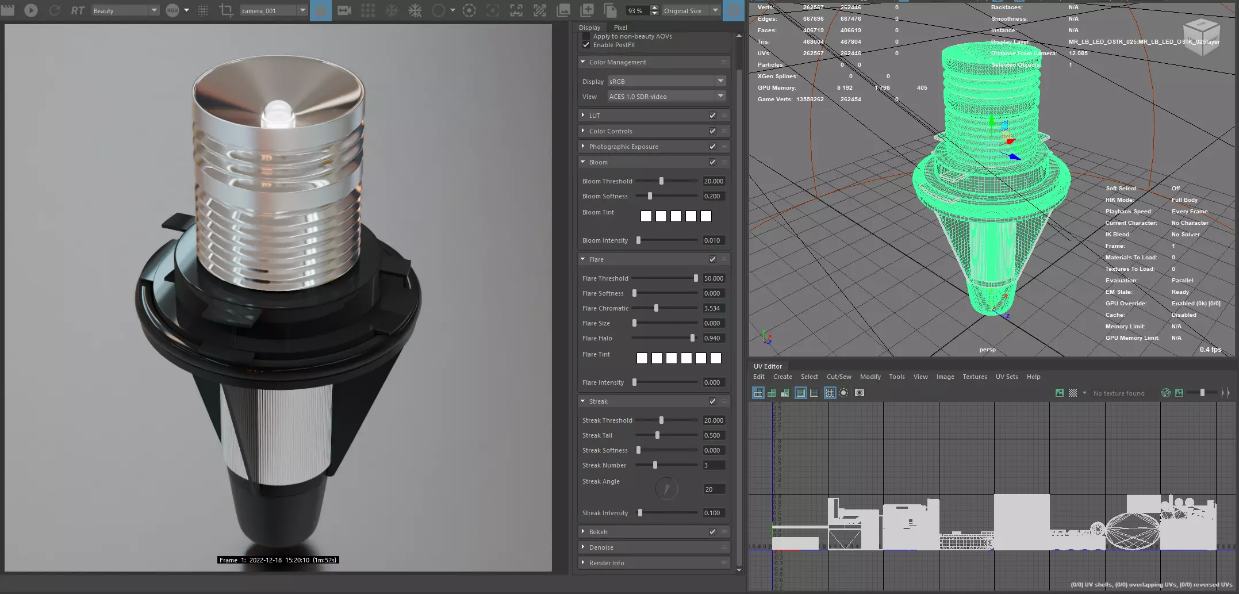
Task: Uncheck Enable PostFX checkbox
Action: coord(586,45)
